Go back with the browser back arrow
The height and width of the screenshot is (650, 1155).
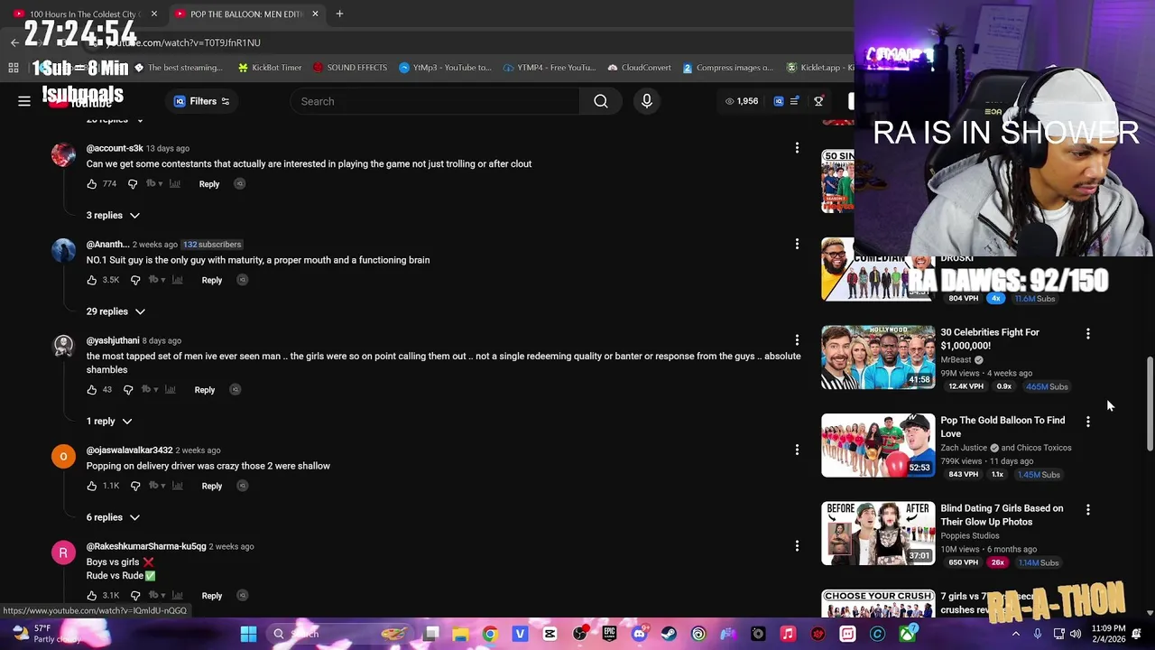point(14,42)
